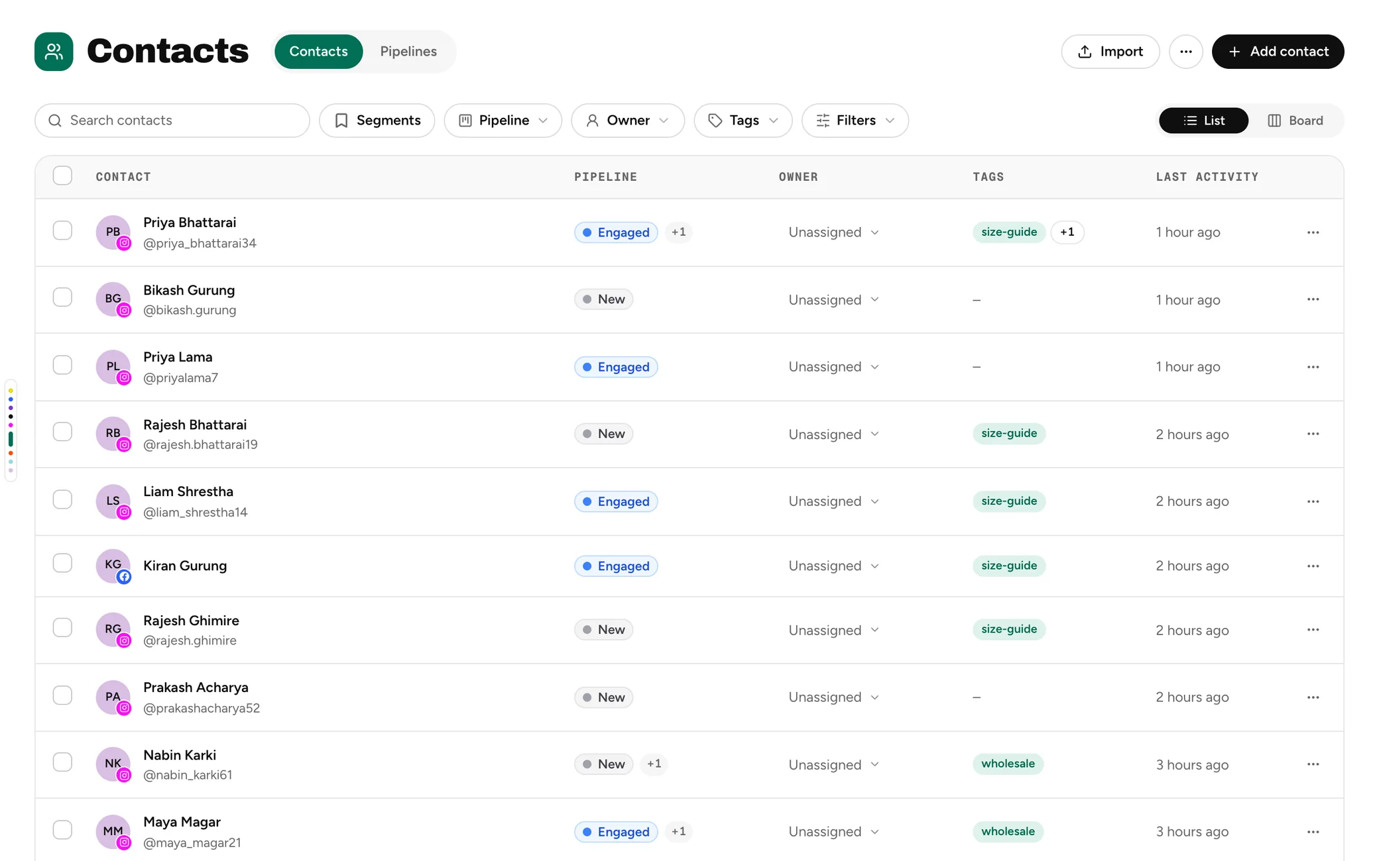
Task: Switch to the Pipelines tab
Action: tap(408, 52)
